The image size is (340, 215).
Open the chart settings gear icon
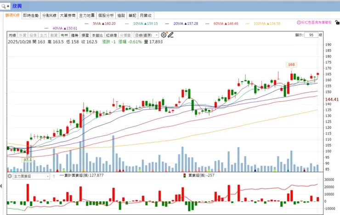click(164, 35)
